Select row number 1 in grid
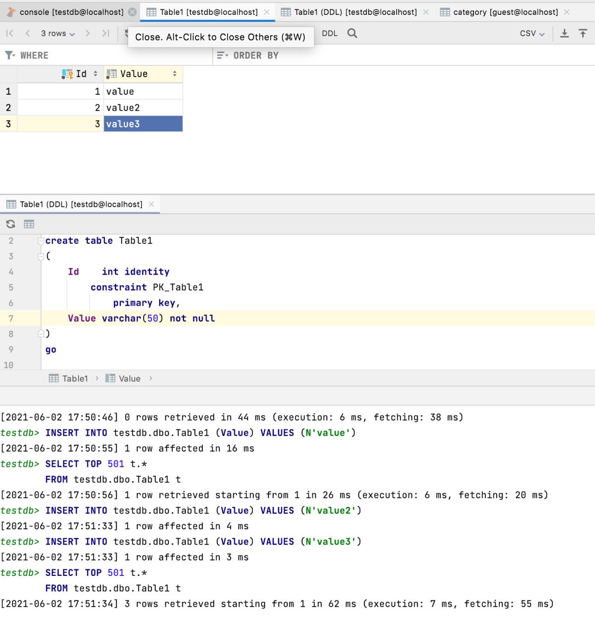 pos(8,91)
